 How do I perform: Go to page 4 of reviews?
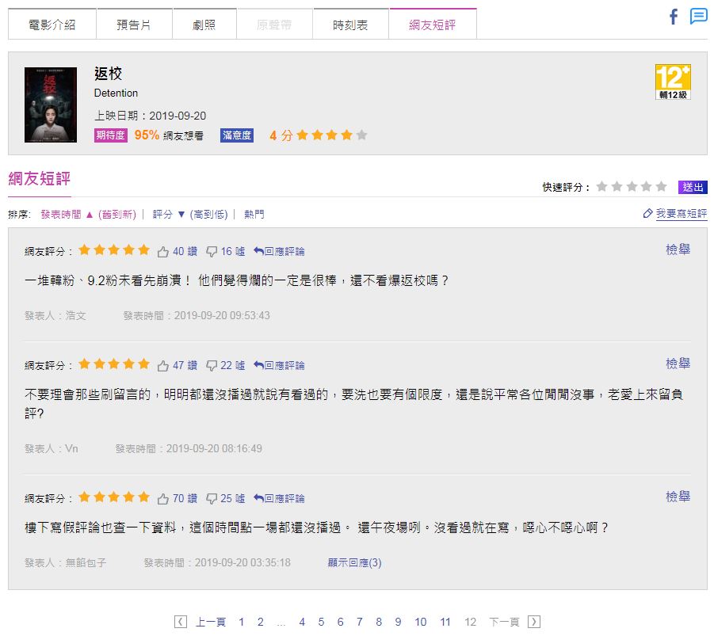pyautogui.click(x=302, y=622)
